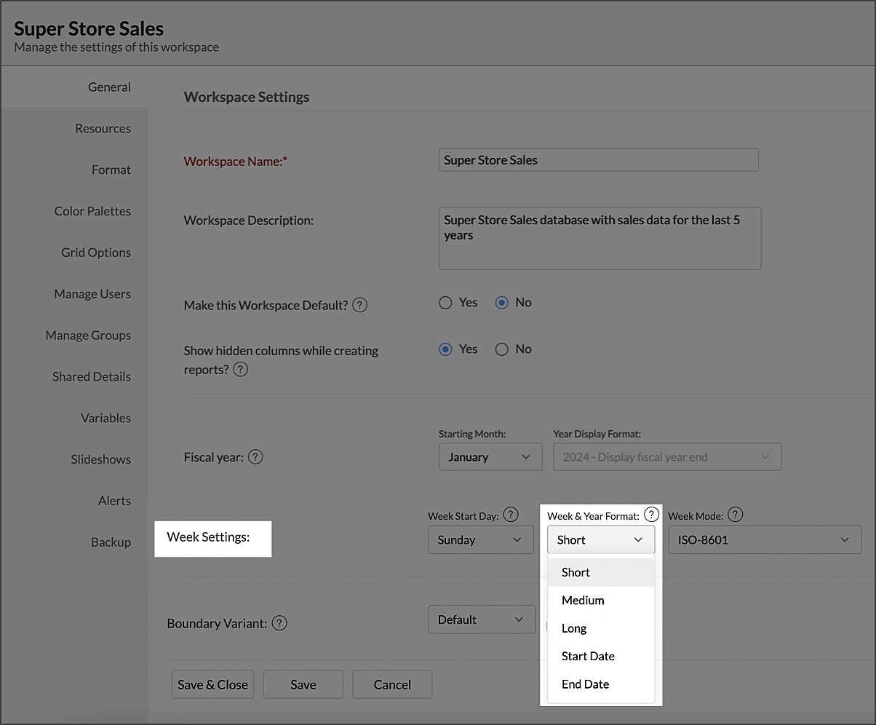Open the Starting Month January dropdown
This screenshot has height=725, width=876.
point(490,457)
